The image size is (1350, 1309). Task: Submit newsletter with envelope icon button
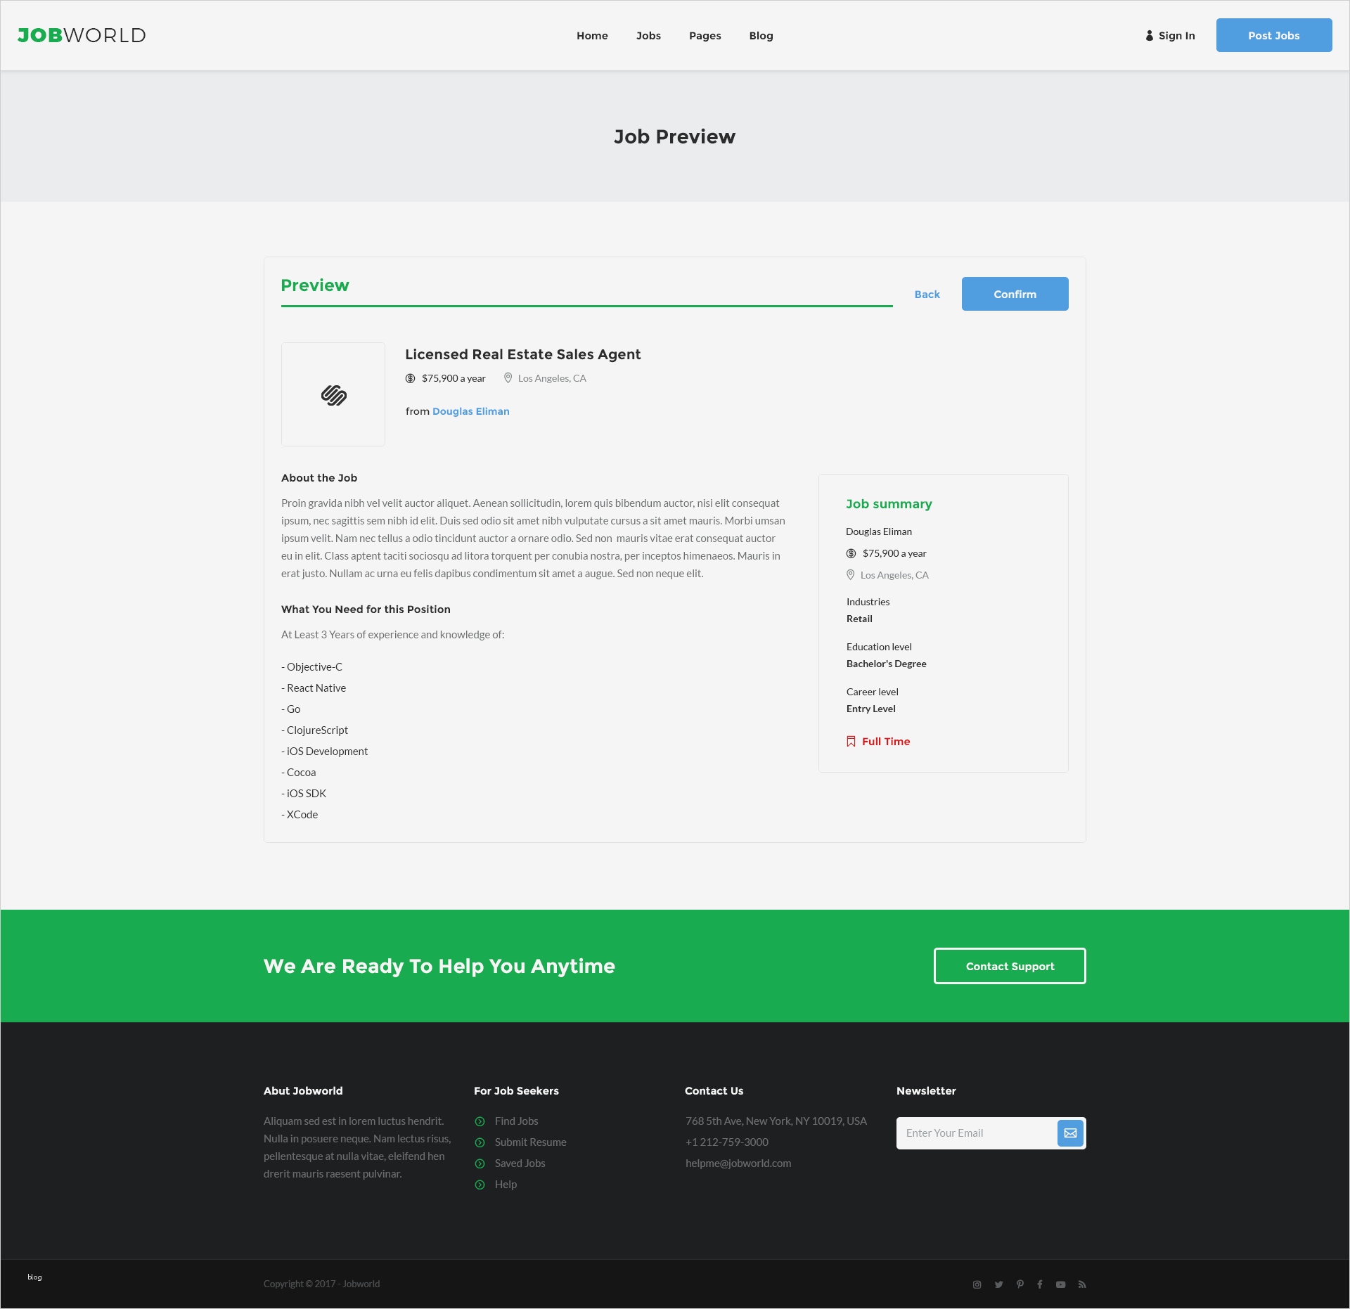click(x=1070, y=1133)
